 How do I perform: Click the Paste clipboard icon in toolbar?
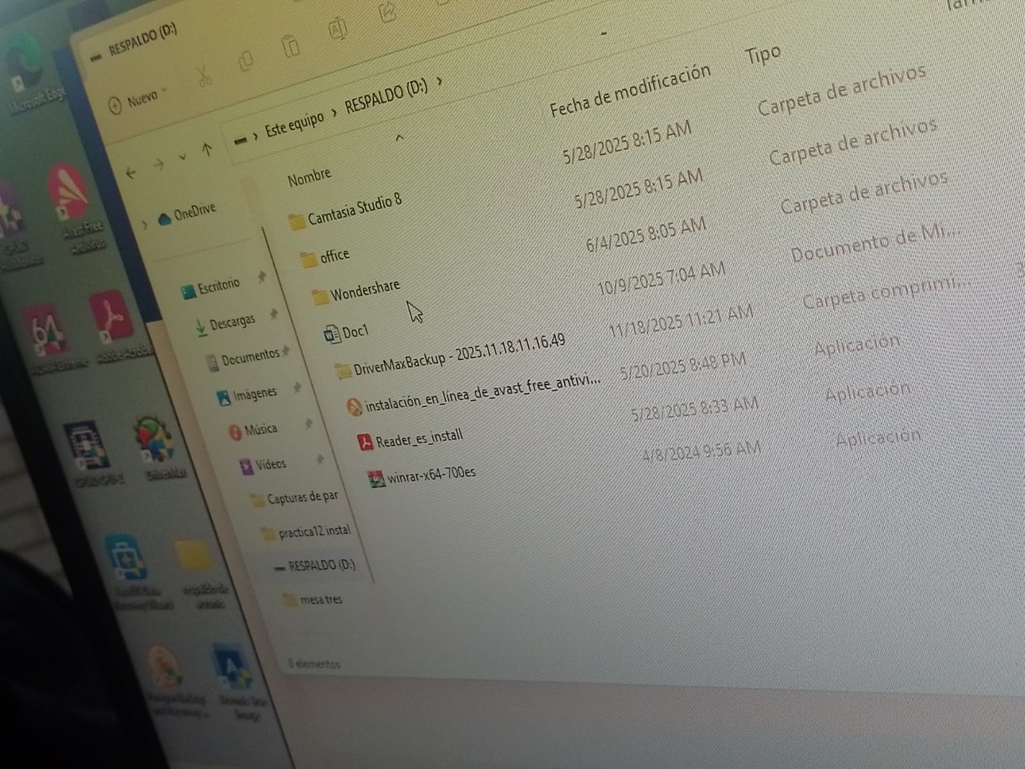click(291, 47)
